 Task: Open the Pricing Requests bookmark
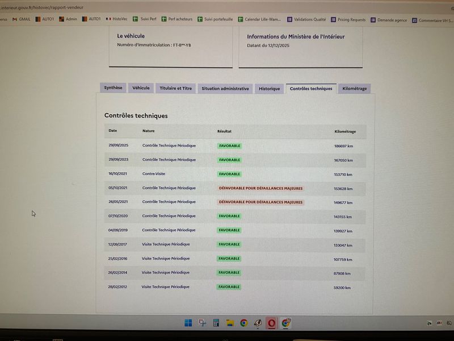(348, 19)
